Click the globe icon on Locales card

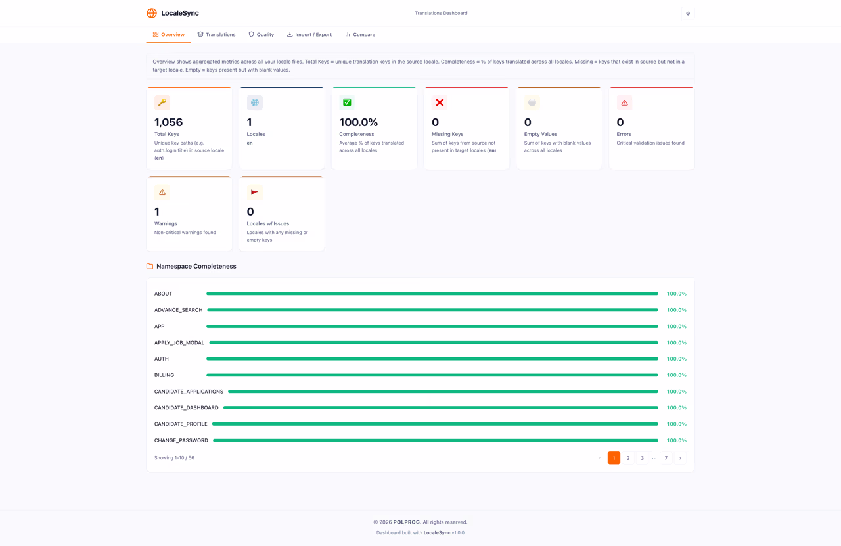click(255, 102)
